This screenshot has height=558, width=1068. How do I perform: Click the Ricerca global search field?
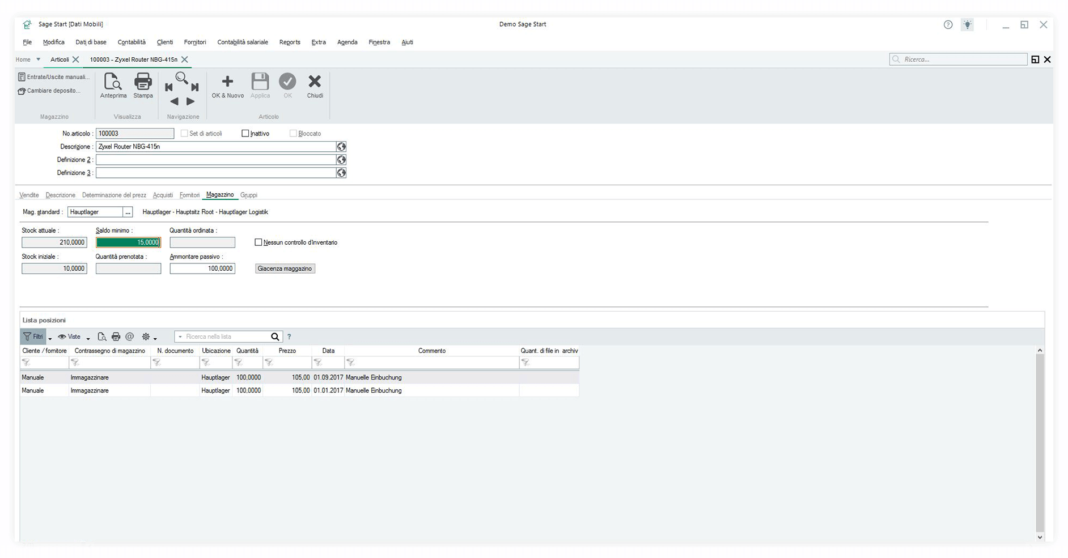point(958,59)
